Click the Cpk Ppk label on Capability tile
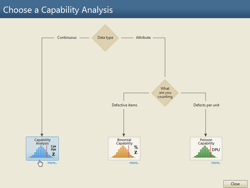250x188 pixels. [53, 148]
